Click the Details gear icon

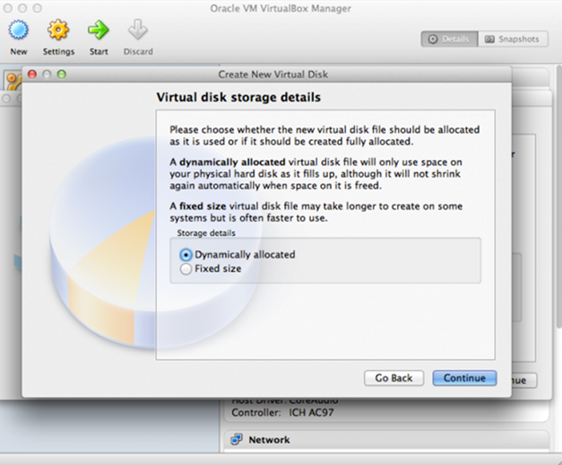click(x=433, y=39)
